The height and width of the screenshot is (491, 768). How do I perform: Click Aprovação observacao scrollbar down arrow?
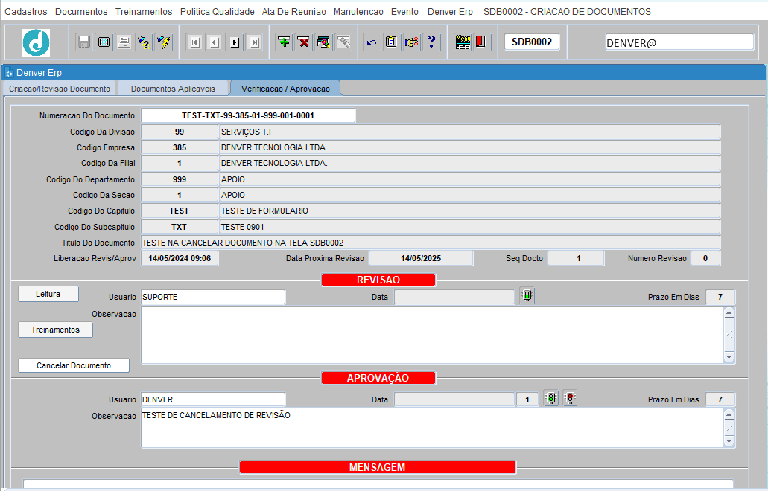pyautogui.click(x=729, y=442)
